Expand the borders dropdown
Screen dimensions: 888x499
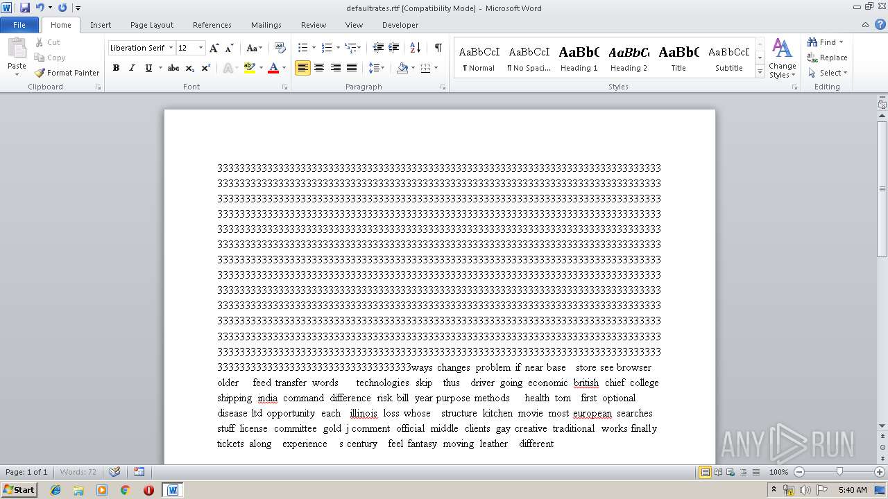click(435, 68)
